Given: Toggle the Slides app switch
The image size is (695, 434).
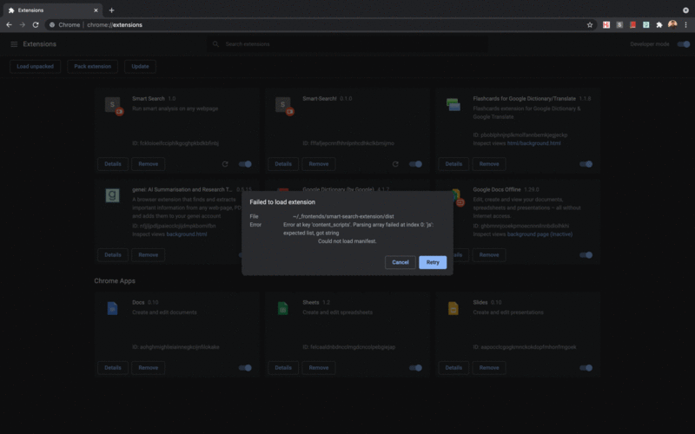Looking at the screenshot, I should (x=586, y=367).
